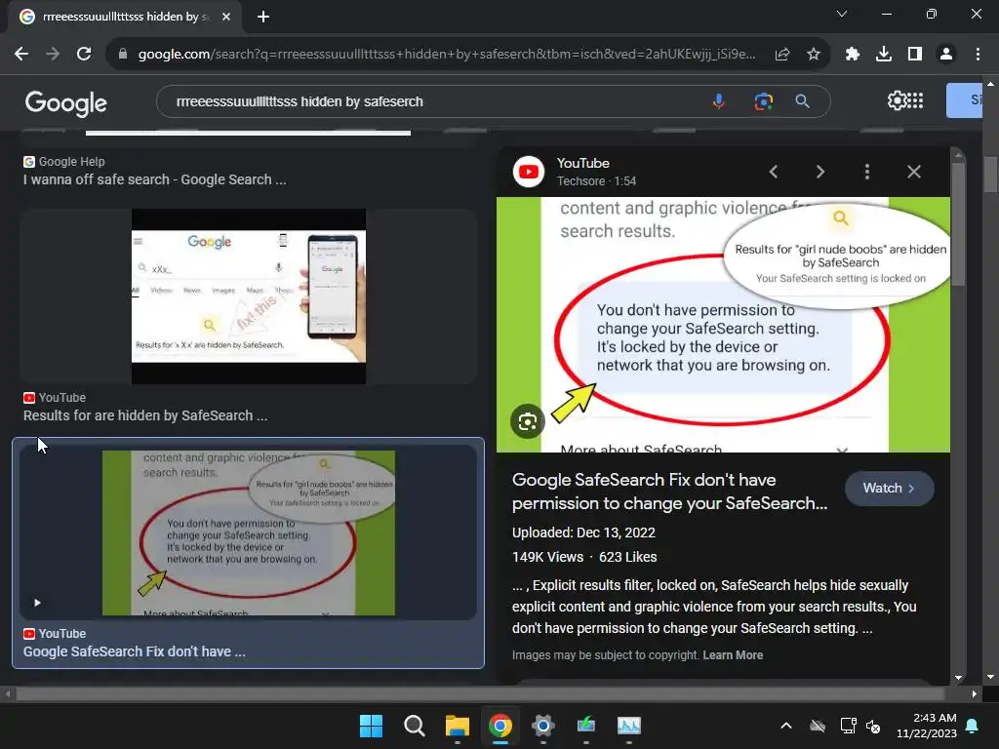999x749 pixels.
Task: Open the tab search chevron
Action: click(x=842, y=14)
